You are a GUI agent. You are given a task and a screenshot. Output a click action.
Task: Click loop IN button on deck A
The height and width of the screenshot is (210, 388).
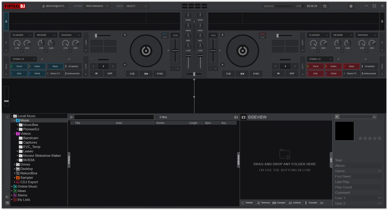click(96, 73)
